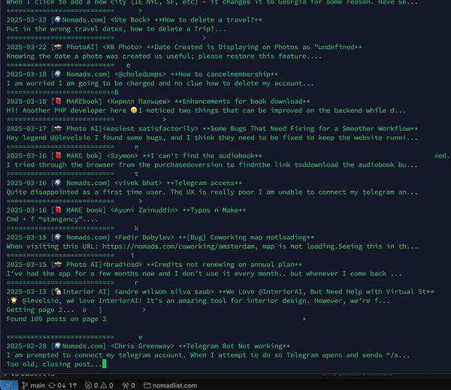Switch git branch via main indicator
This screenshot has height=390, width=451.
[x=34, y=385]
